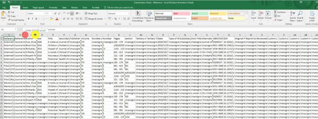Open the font size dropdown
Viewport: 318px width, 119px height.
[x=52, y=14]
